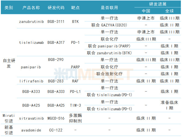The width and height of the screenshot is (182, 137).
Task: Select the 研发进展 header cell
Action: (x=158, y=4)
